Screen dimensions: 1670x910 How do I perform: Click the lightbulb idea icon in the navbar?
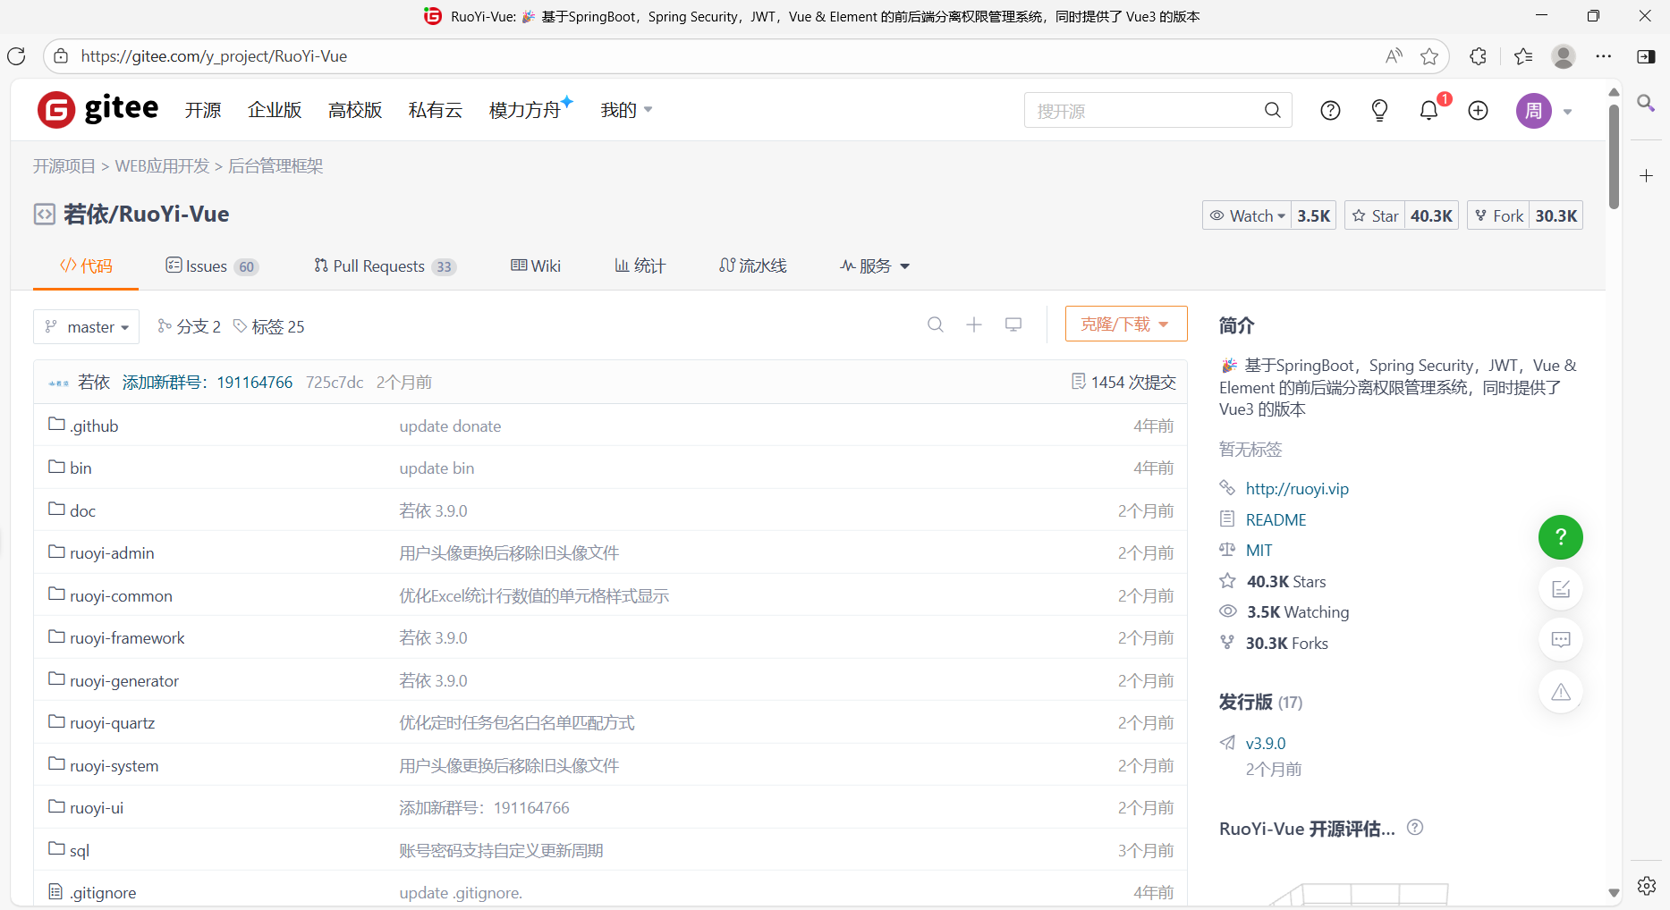pyautogui.click(x=1379, y=110)
